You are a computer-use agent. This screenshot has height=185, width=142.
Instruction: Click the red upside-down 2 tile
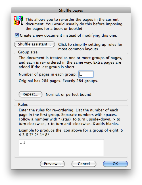click(x=17, y=22)
